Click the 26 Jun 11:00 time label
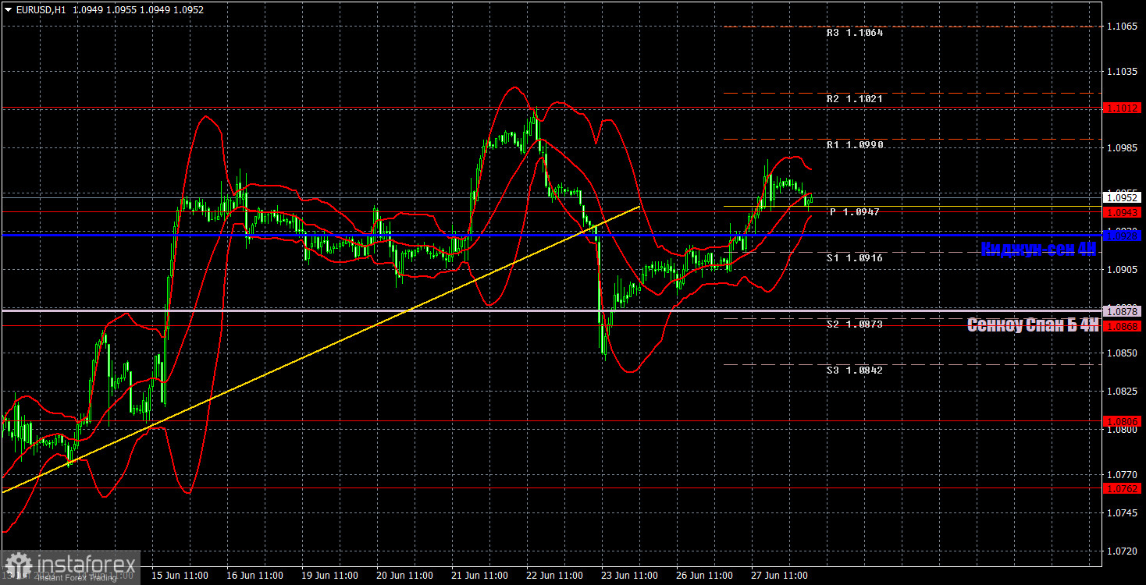 click(704, 575)
